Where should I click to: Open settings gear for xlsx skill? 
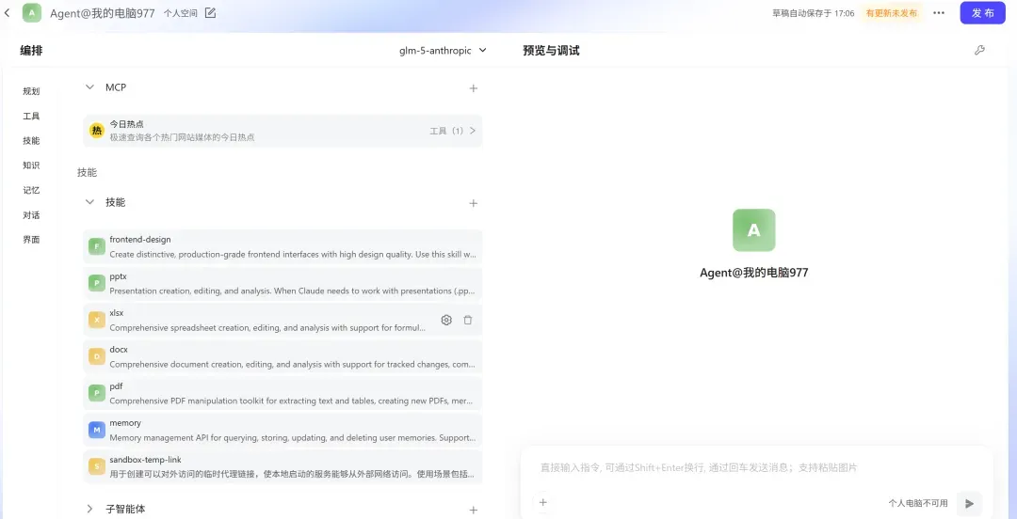(446, 320)
